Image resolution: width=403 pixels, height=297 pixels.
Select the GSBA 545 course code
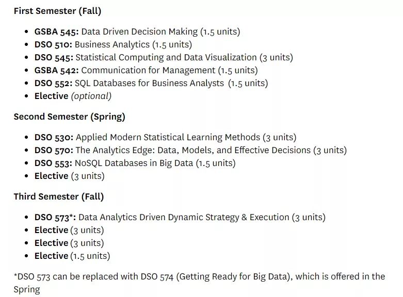click(56, 31)
